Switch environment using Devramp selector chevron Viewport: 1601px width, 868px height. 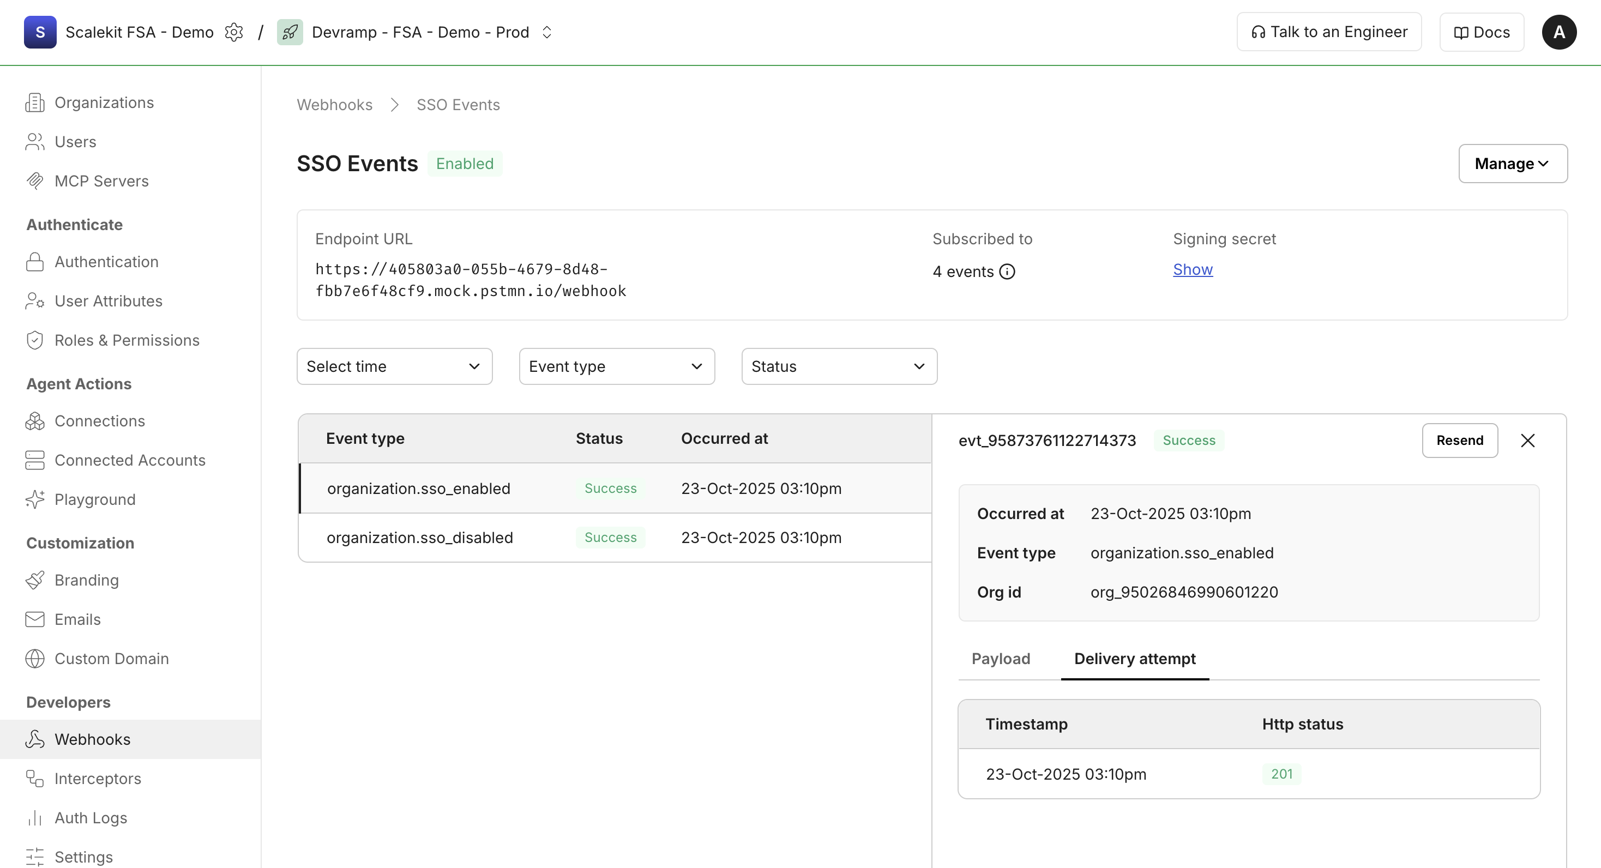coord(546,32)
